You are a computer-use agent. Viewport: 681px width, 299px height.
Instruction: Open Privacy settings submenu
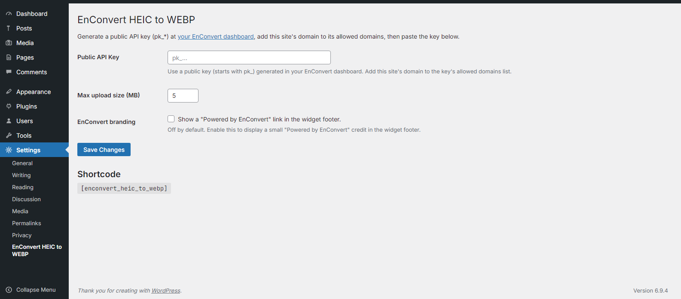tap(22, 236)
